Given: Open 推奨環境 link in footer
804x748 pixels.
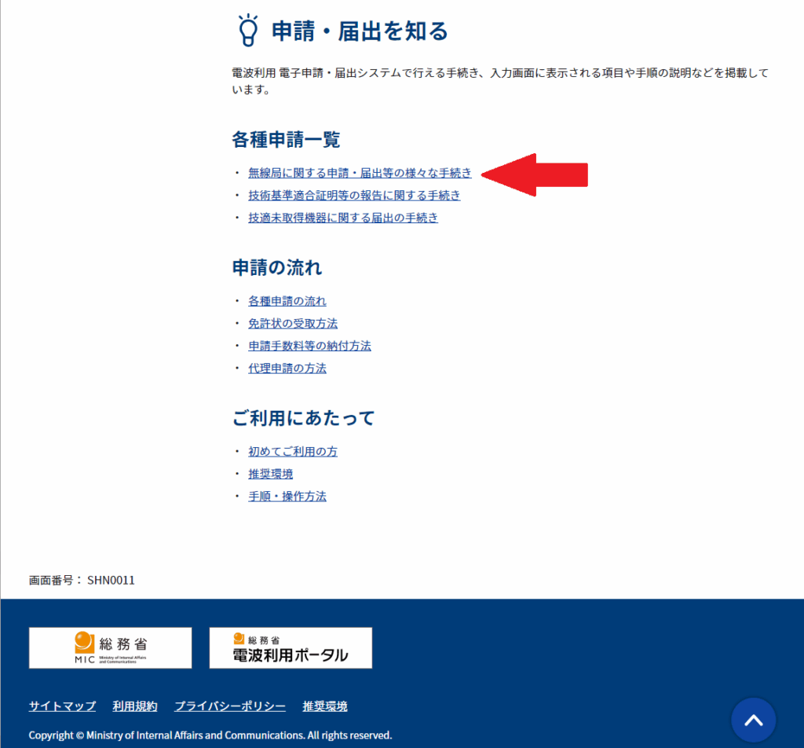Looking at the screenshot, I should click(325, 706).
